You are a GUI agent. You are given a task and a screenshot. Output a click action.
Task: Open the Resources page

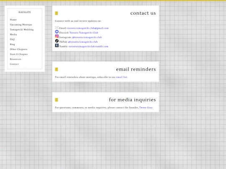[15, 59]
